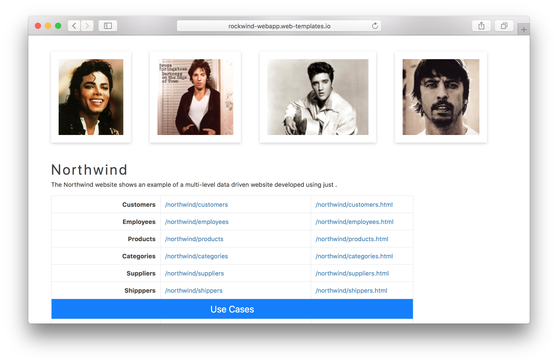This screenshot has height=364, width=558.
Task: Select the black-and-white guitar player photo
Action: (318, 97)
